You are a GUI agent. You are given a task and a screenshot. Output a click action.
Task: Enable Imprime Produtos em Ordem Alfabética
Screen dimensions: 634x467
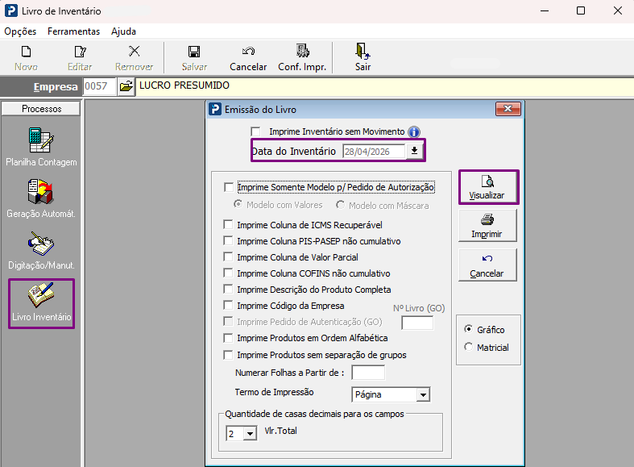click(x=228, y=338)
